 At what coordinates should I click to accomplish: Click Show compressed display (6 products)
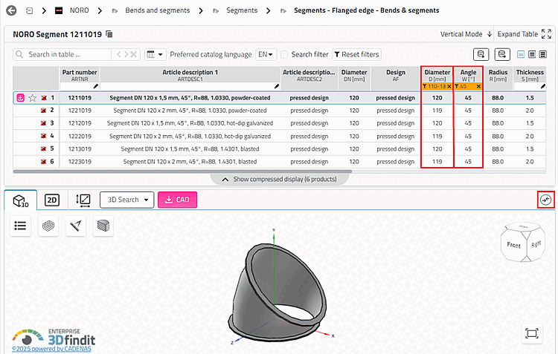[x=280, y=179]
